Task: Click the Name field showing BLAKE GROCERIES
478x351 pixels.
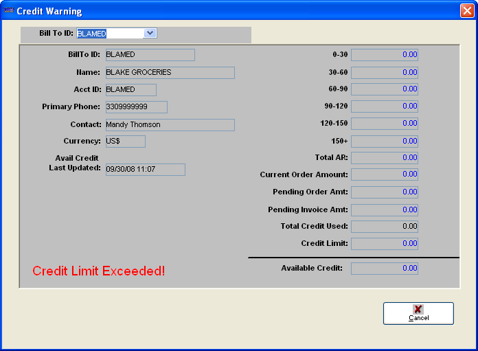Action: [x=169, y=73]
